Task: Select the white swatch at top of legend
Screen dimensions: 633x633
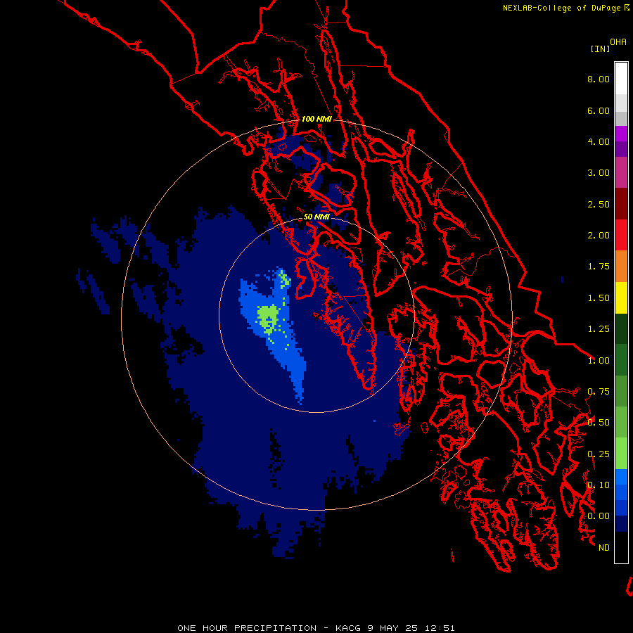Action: click(621, 78)
